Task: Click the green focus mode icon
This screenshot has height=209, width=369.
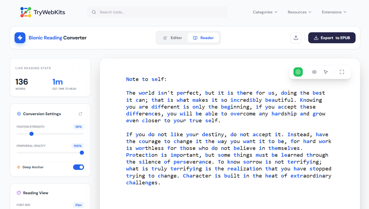Action: click(x=298, y=72)
